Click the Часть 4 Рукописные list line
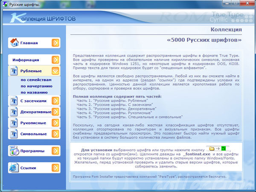Viewport: 256px width, 192px height. pos(114,113)
